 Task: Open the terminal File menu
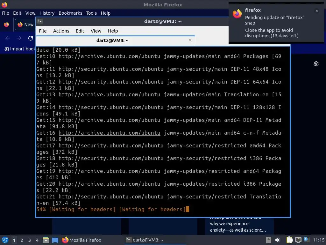pos(43,31)
